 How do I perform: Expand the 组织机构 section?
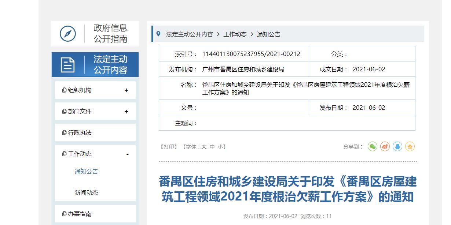click(x=126, y=90)
